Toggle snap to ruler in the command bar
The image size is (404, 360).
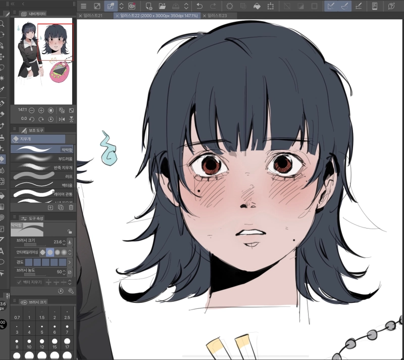[x=331, y=6]
